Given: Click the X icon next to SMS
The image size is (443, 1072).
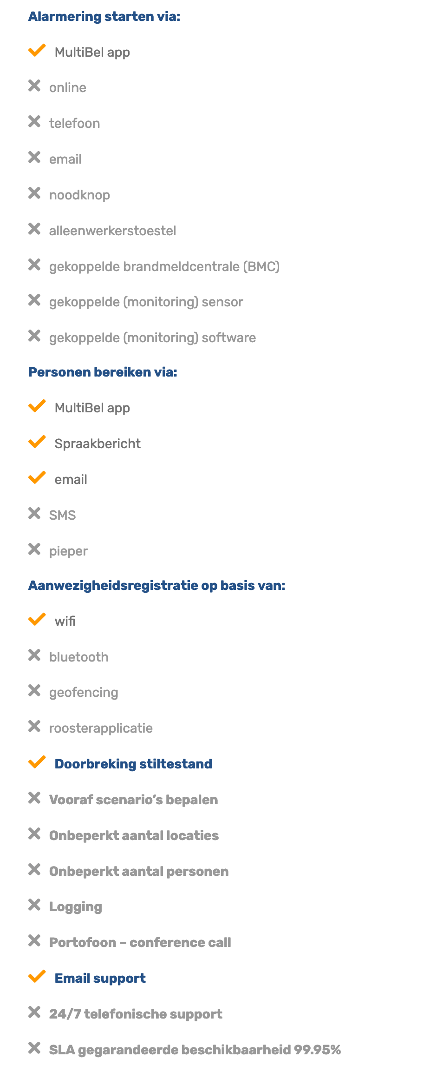Looking at the screenshot, I should click(34, 514).
